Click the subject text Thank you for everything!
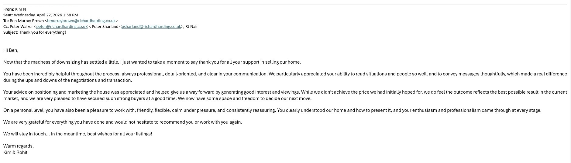The width and height of the screenshot is (571, 163). point(43,32)
